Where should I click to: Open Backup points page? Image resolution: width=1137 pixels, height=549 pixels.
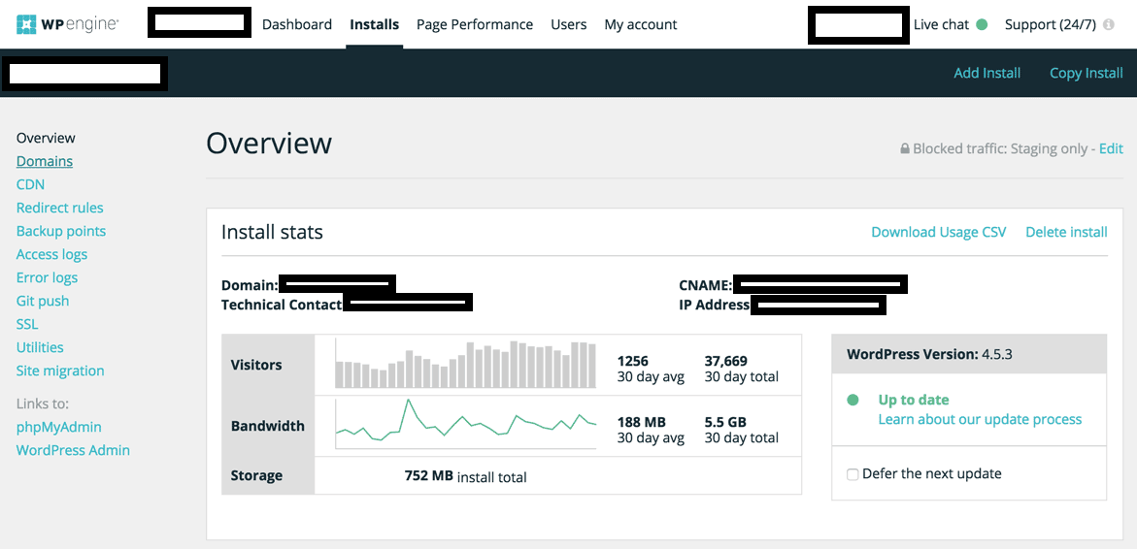[61, 231]
